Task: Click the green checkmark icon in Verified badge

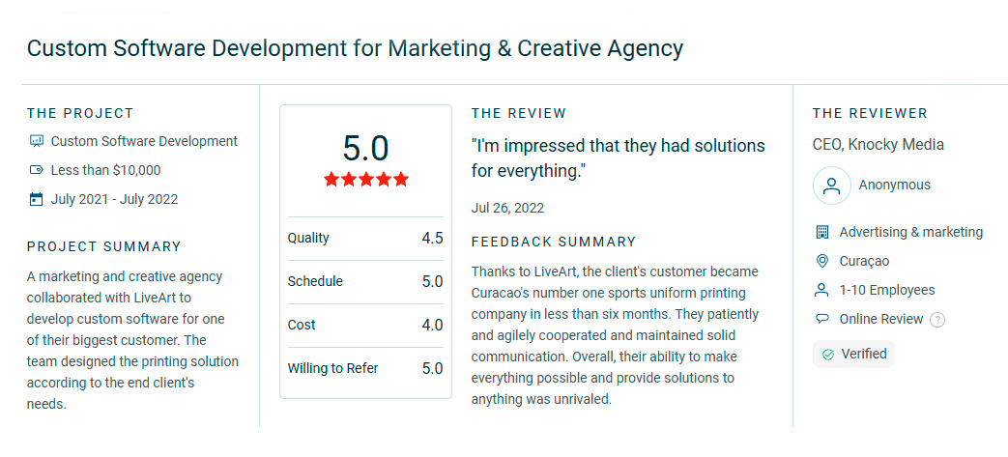Action: click(x=828, y=355)
